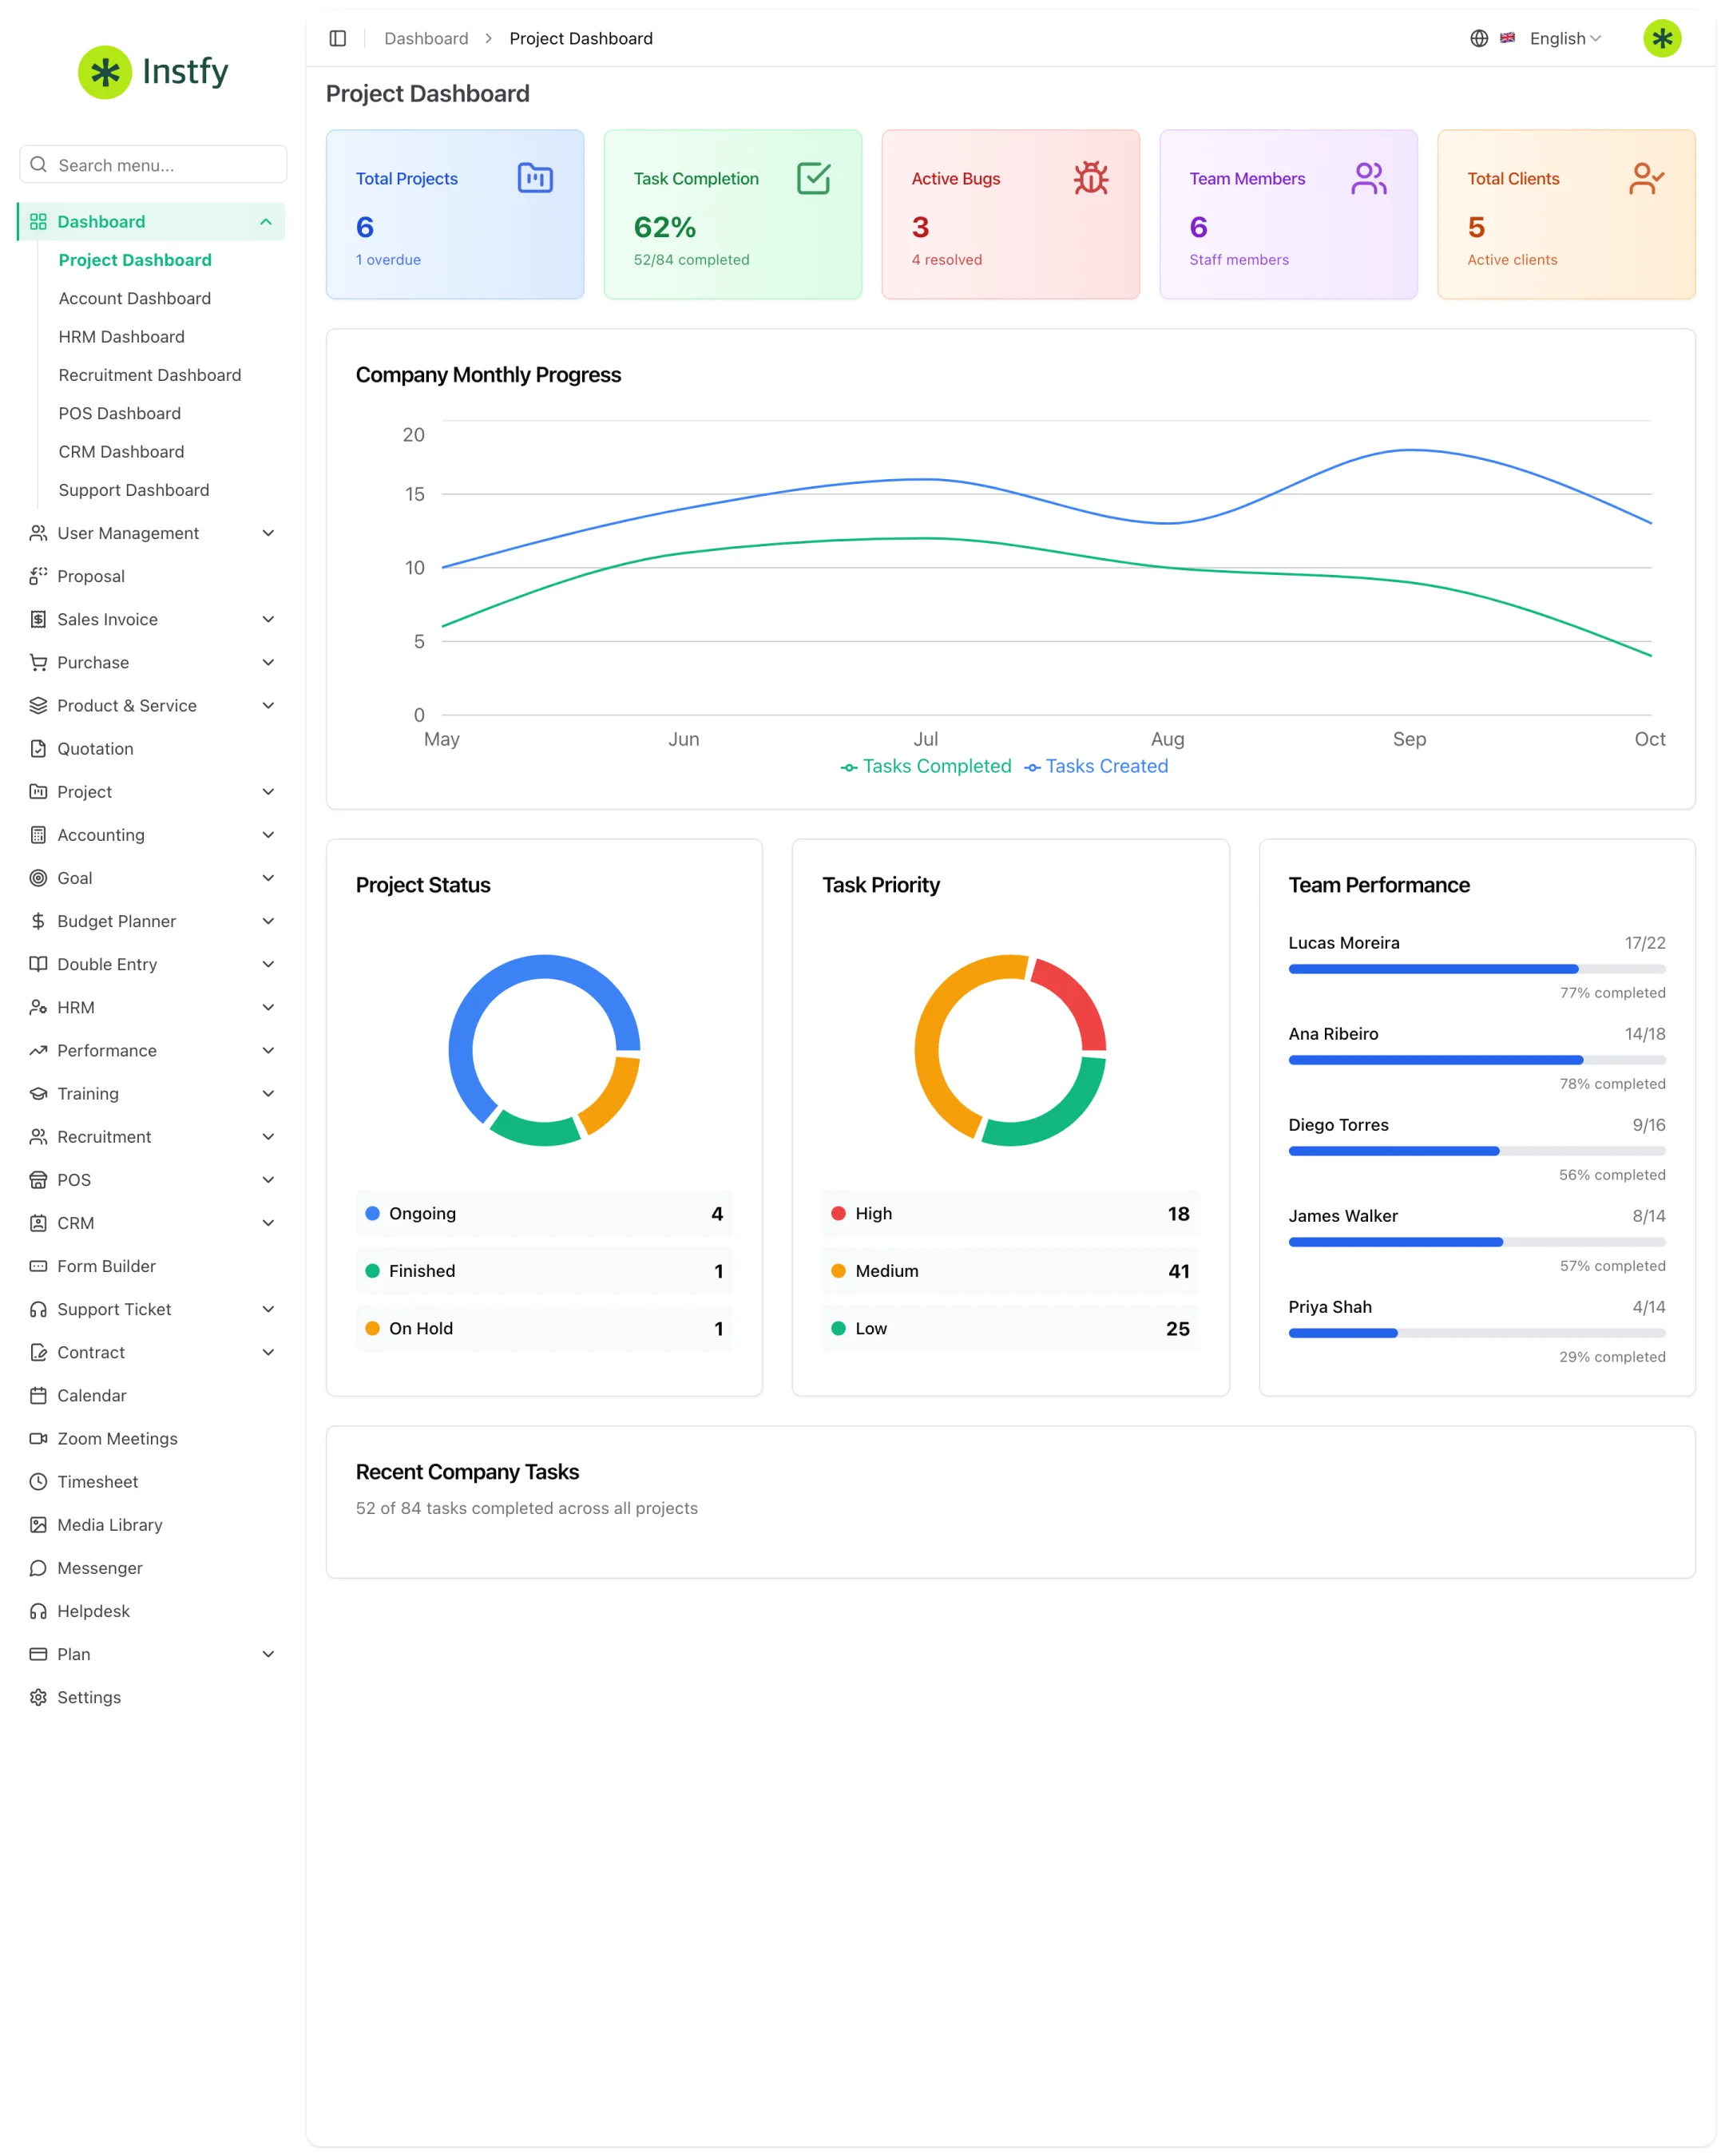This screenshot has height=2156, width=1725.
Task: Click Priya Shah's progress bar
Action: pyautogui.click(x=1477, y=1333)
